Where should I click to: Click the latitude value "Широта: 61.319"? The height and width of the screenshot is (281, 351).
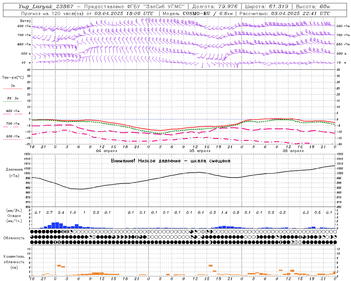tap(267, 7)
